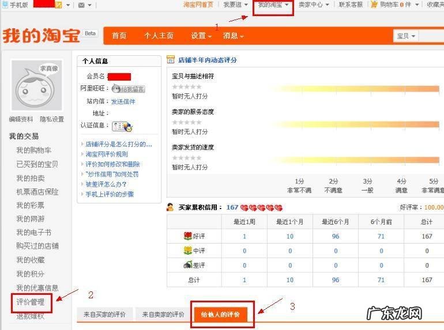This screenshot has width=444, height=330.
Task: Click 好评 count 10 for 最近1个月
Action: click(290, 236)
